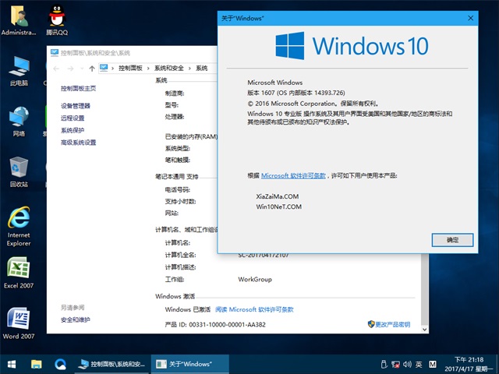This screenshot has height=374, width=499.
Task: Open This PC (此电脑) desktop icon
Action: point(19,69)
